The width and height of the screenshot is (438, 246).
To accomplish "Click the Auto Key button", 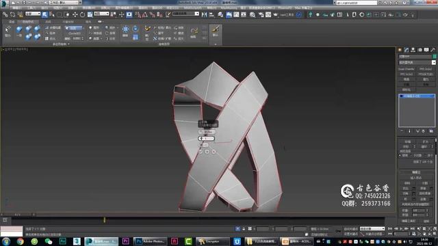I will click(350, 229).
